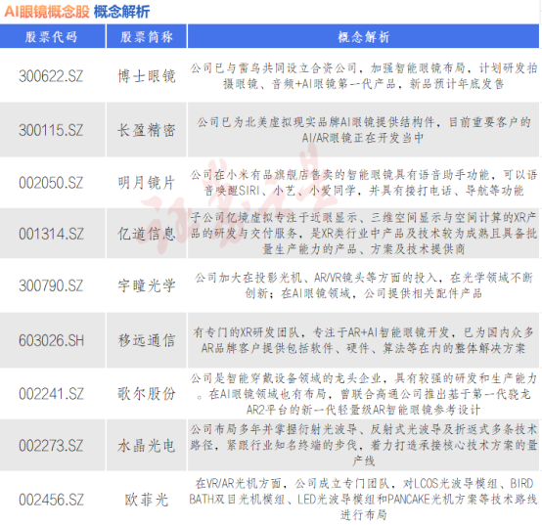Select stock code 002241.SZ
Screen dimensions: 542x525
pos(51,394)
